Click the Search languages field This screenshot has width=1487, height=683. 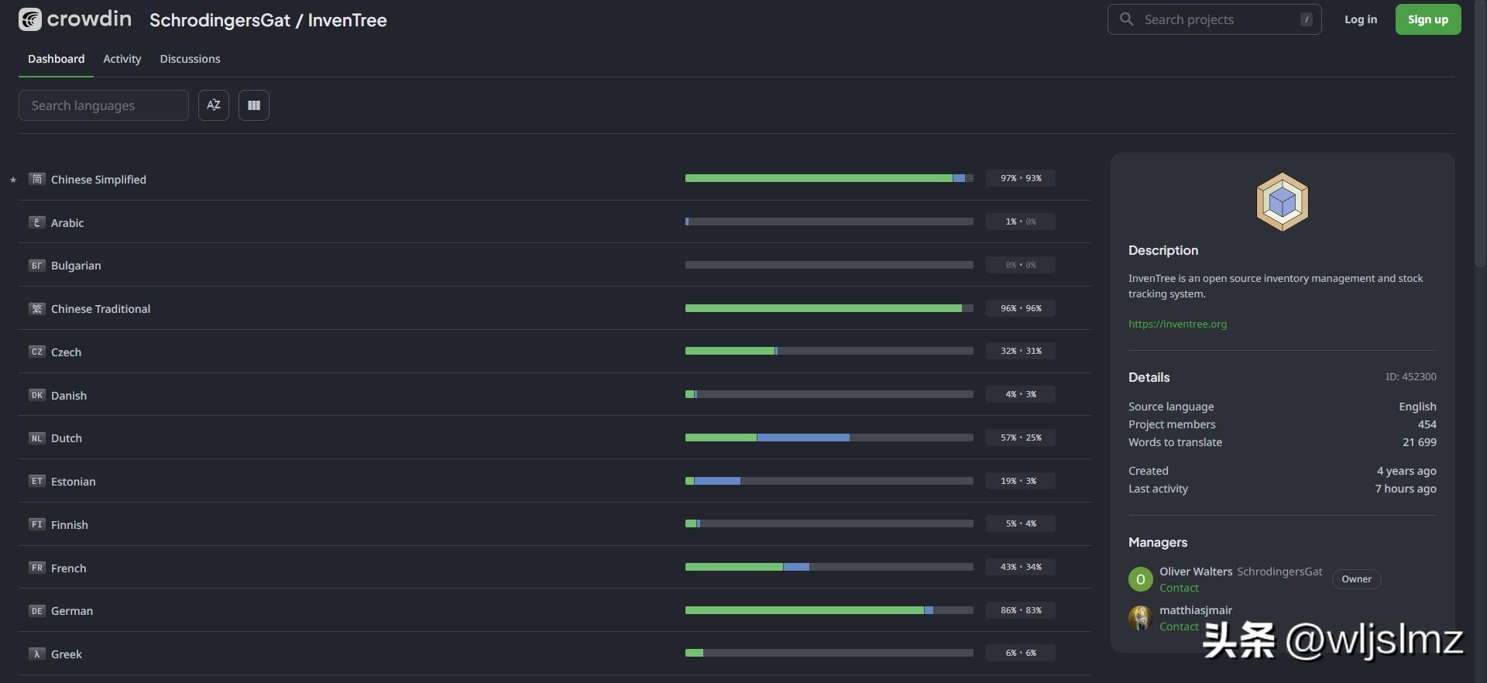coord(104,105)
